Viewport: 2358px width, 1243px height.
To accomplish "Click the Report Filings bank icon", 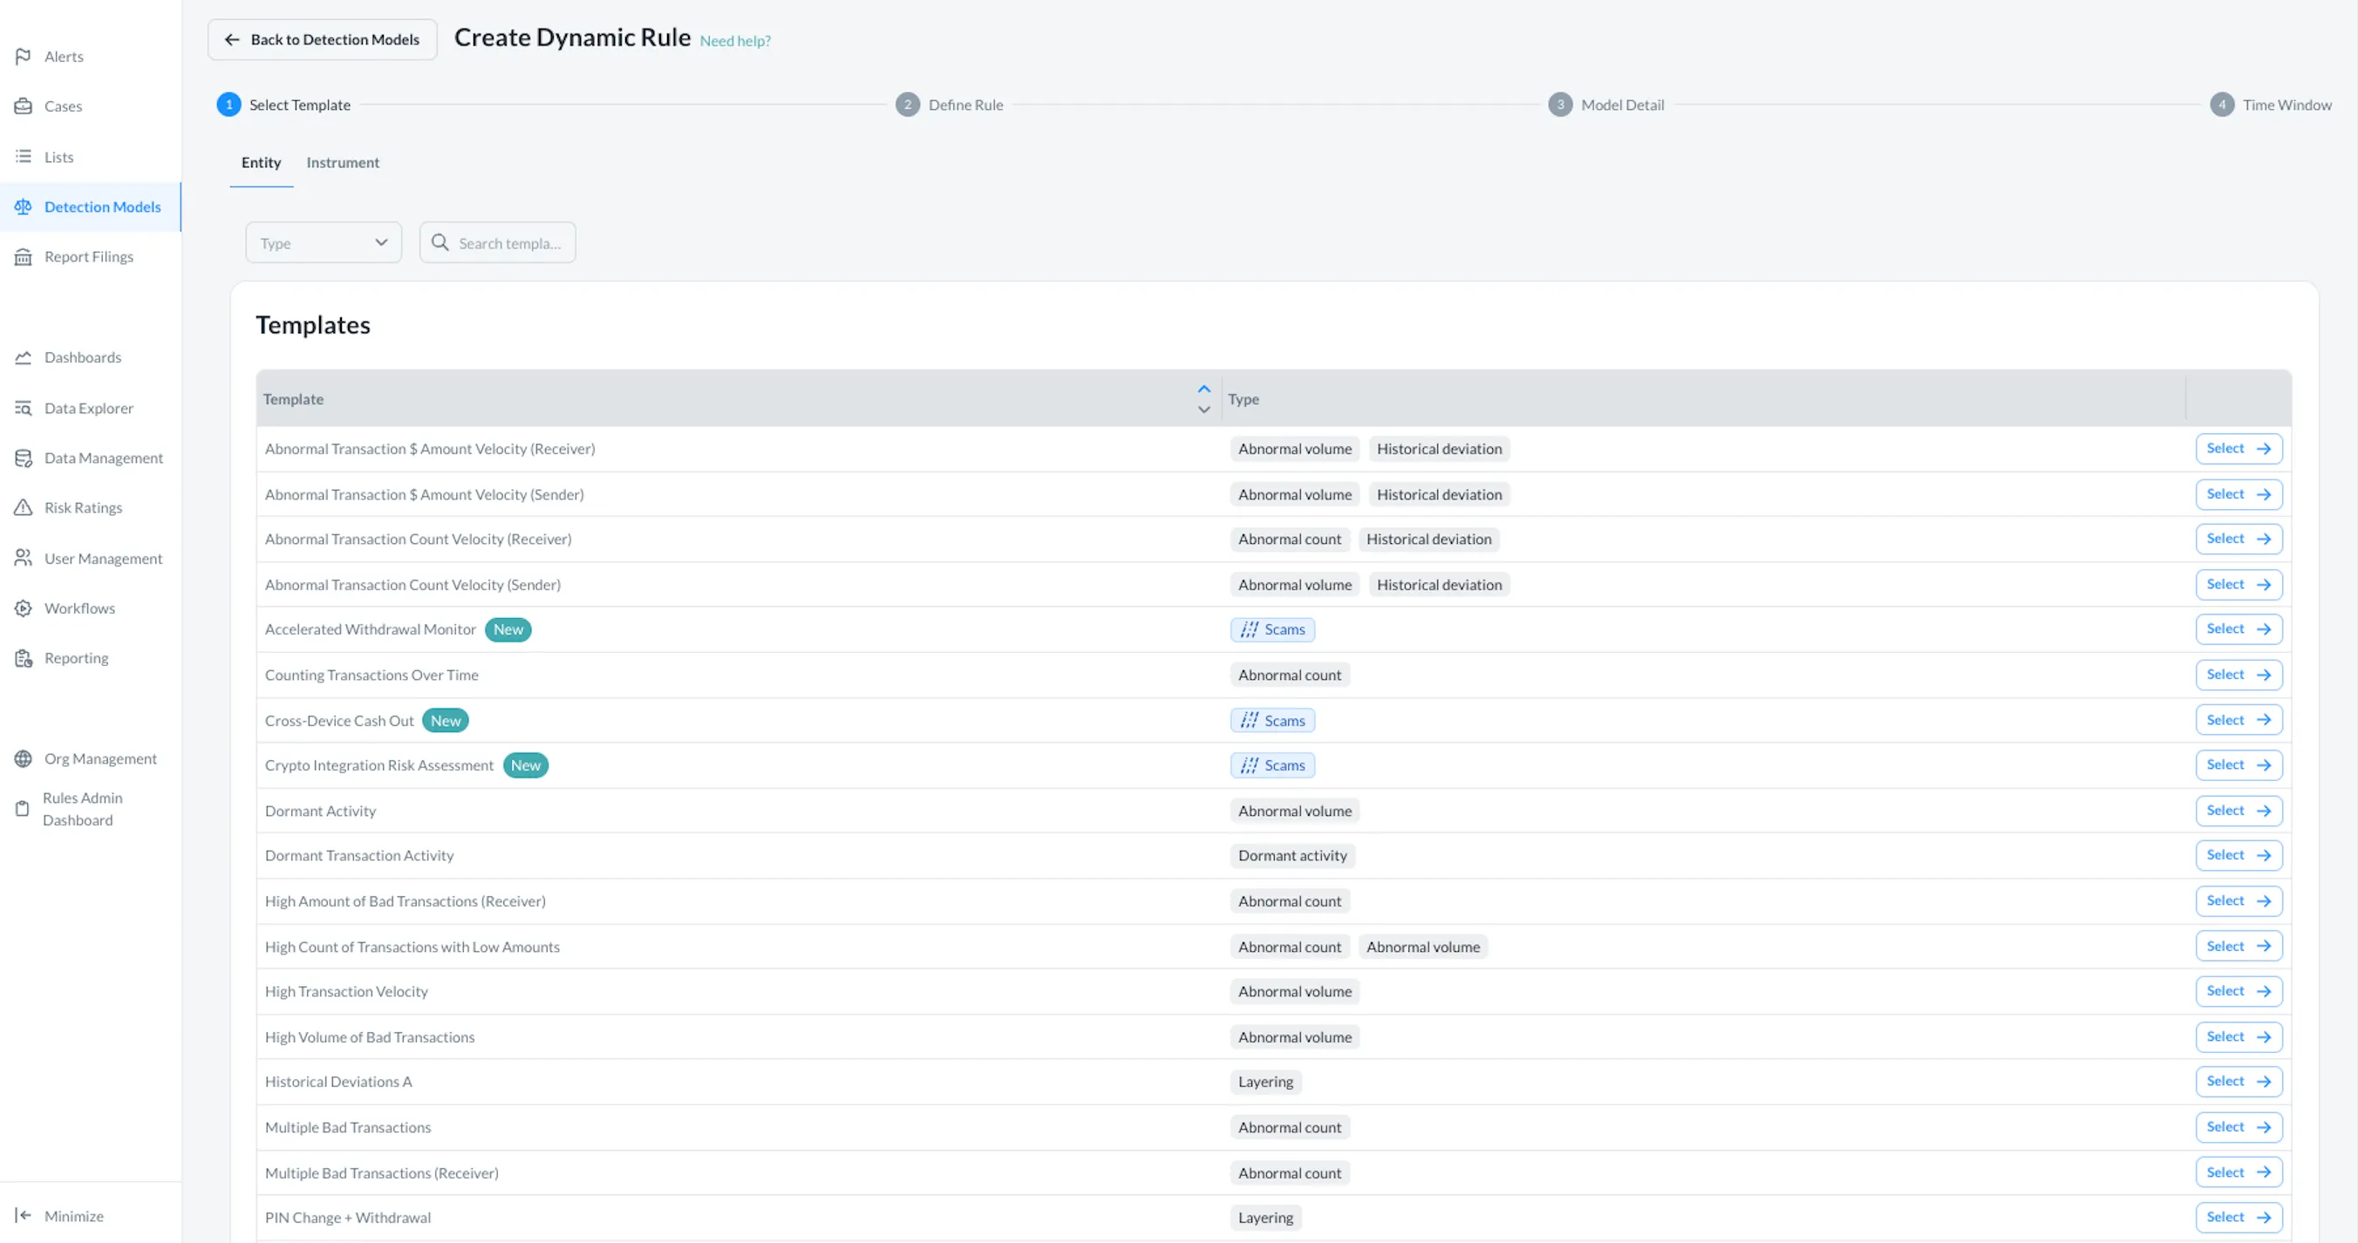I will (23, 257).
